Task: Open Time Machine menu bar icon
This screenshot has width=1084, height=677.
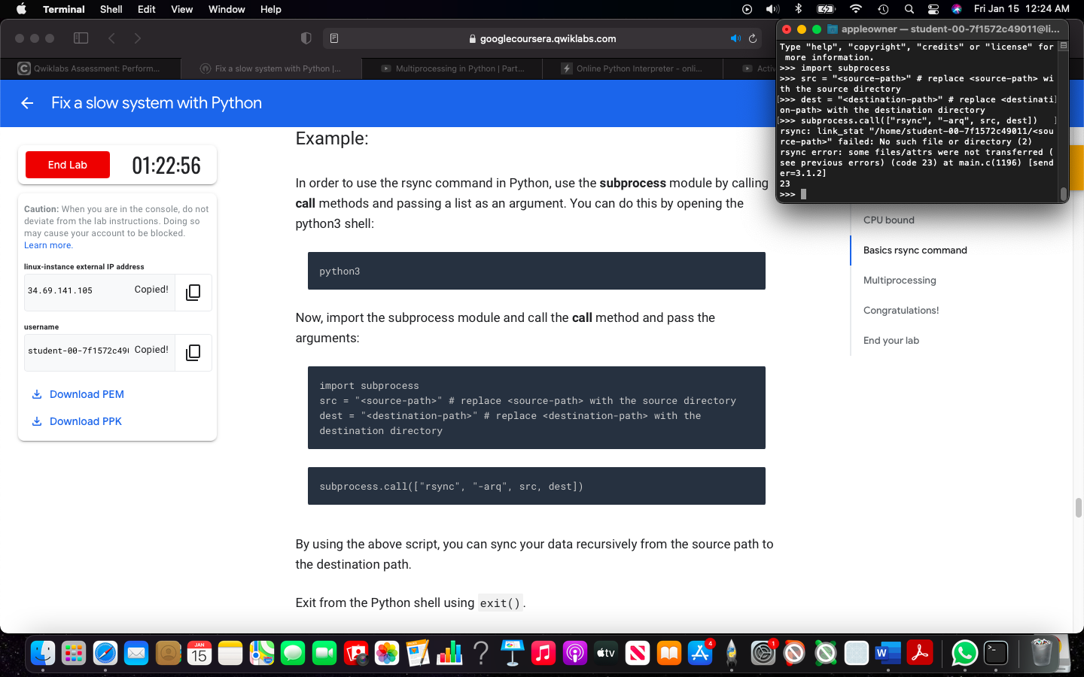Action: (884, 9)
